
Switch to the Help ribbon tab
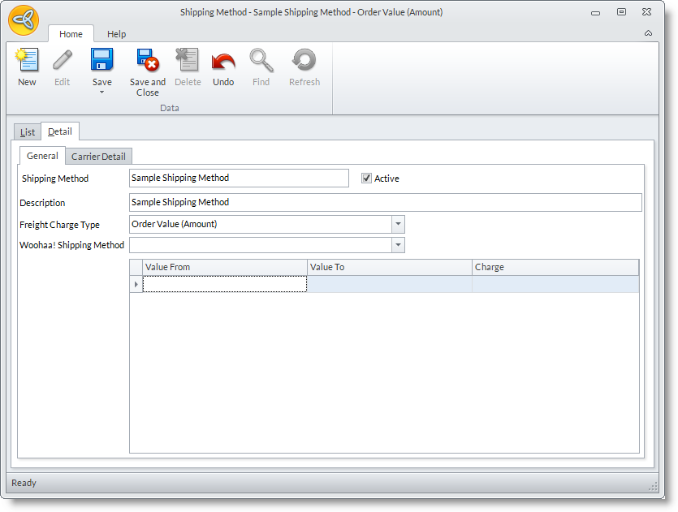(x=117, y=34)
